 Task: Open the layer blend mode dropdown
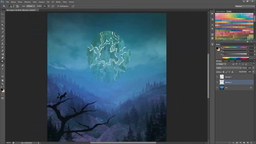(229, 68)
